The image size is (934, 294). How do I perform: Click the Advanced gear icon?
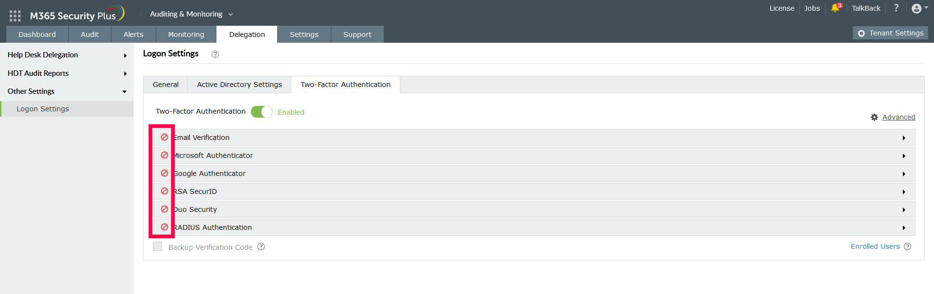[x=874, y=117]
